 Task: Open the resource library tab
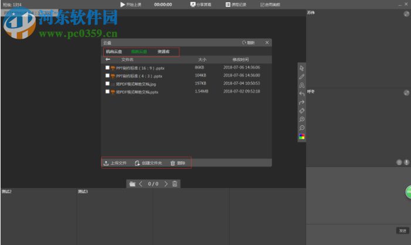pyautogui.click(x=164, y=52)
